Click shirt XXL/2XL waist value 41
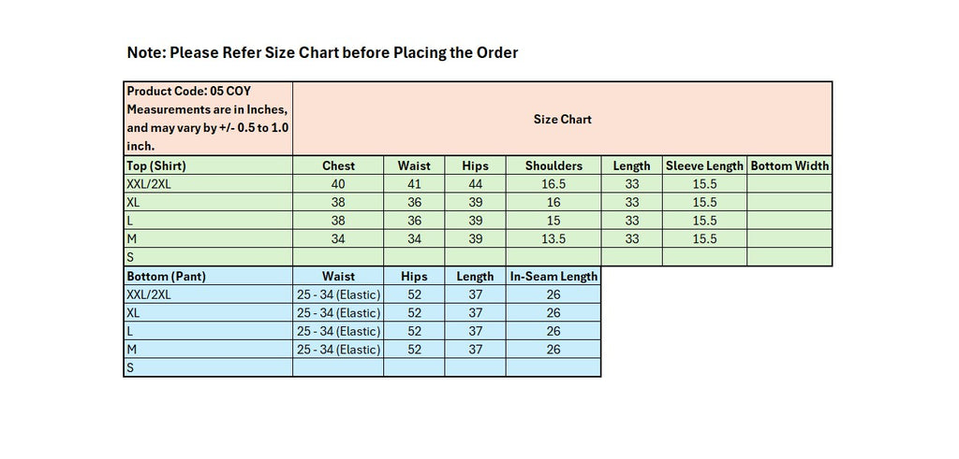Image resolution: width=959 pixels, height=459 pixels. [x=414, y=184]
